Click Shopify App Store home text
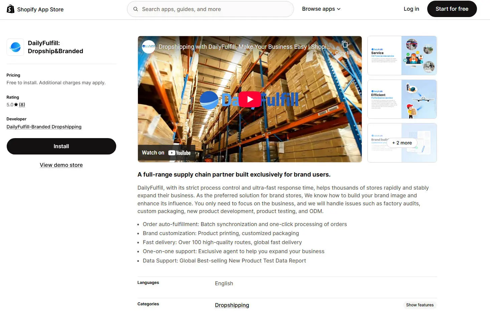This screenshot has width=490, height=313. tap(40, 9)
